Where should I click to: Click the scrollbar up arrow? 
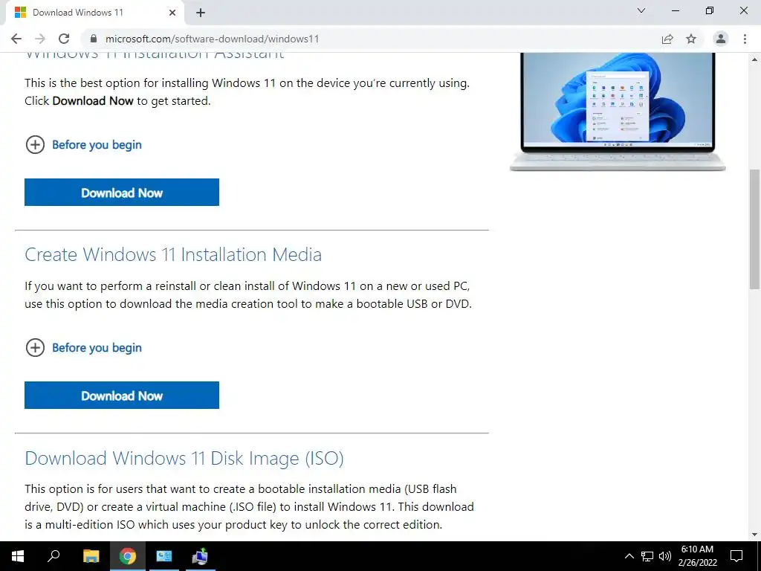(755, 59)
